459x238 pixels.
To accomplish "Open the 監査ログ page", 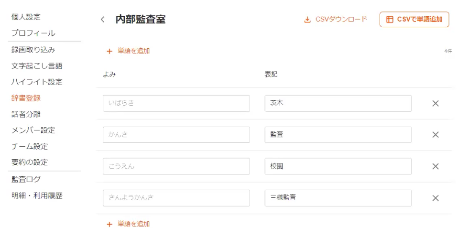I will tap(26, 179).
